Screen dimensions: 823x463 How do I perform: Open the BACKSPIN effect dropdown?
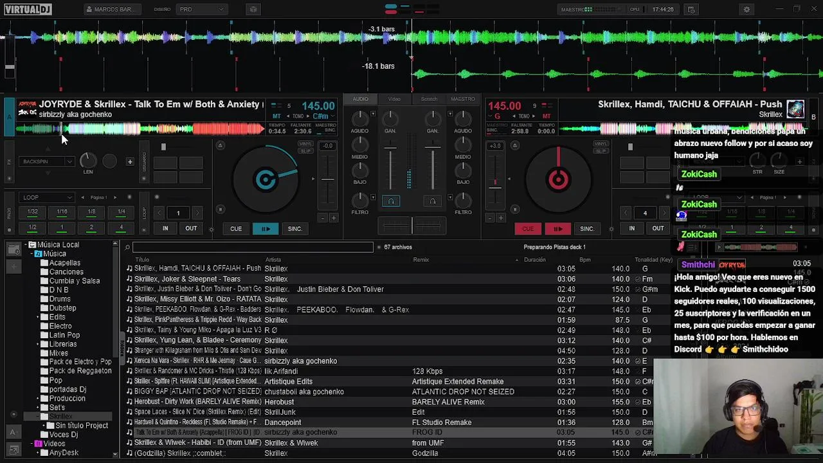coord(48,161)
